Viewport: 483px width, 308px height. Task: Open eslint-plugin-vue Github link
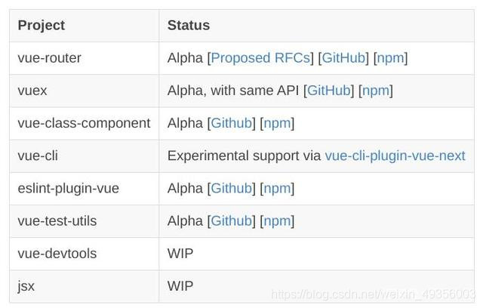click(x=232, y=188)
